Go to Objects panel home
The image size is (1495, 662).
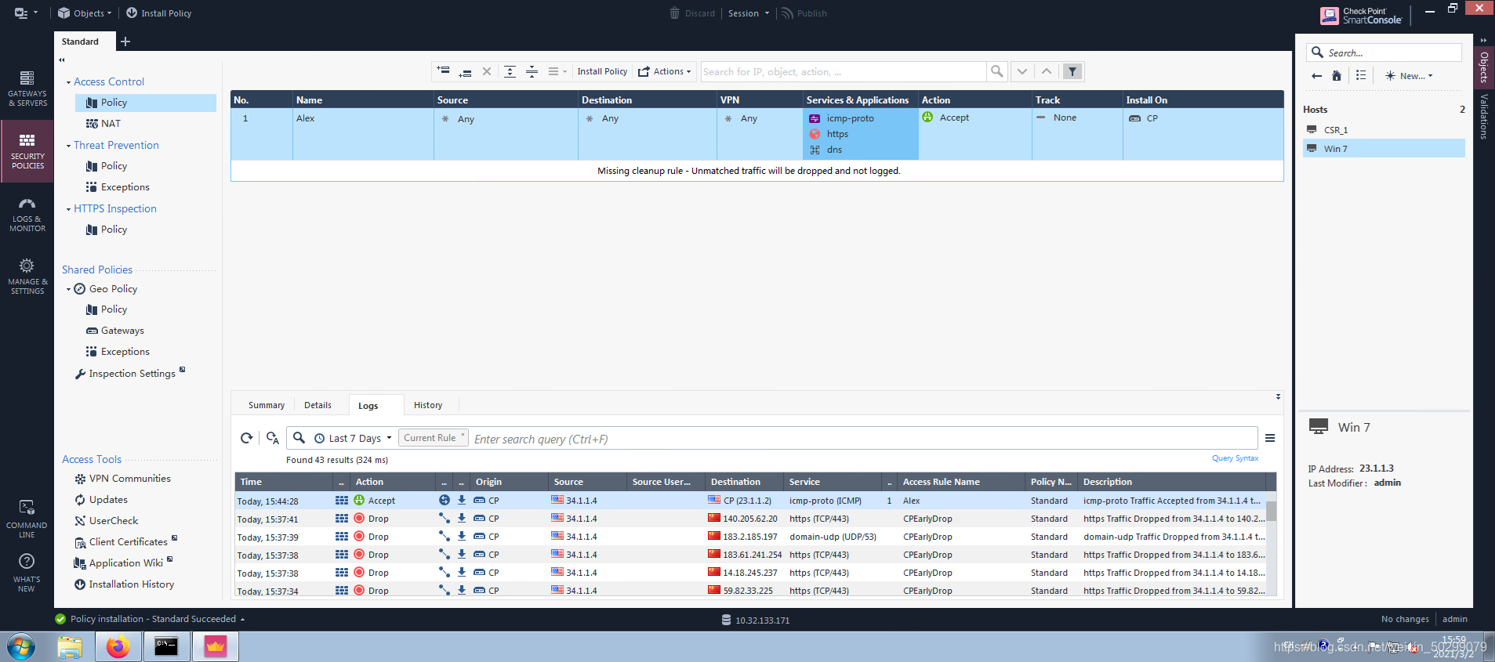click(1337, 76)
